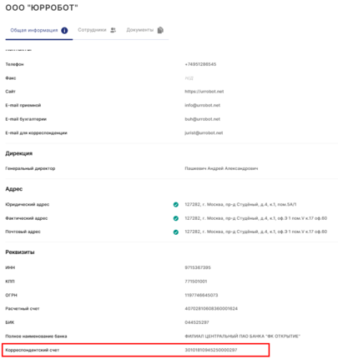Click the Корреспондентский счет number value

tap(211, 350)
